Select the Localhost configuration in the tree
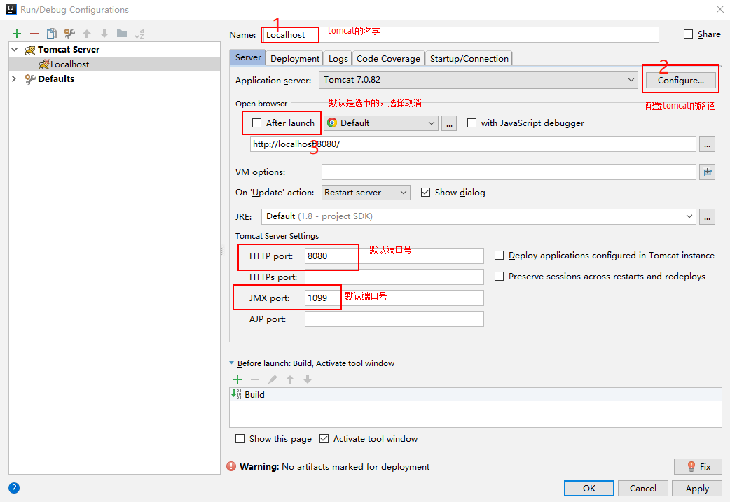This screenshot has height=502, width=730. pos(114,64)
